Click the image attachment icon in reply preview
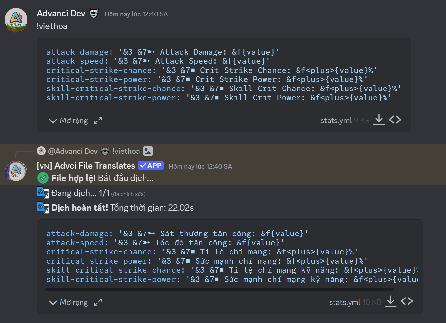This screenshot has width=446, height=323. pyautogui.click(x=148, y=151)
